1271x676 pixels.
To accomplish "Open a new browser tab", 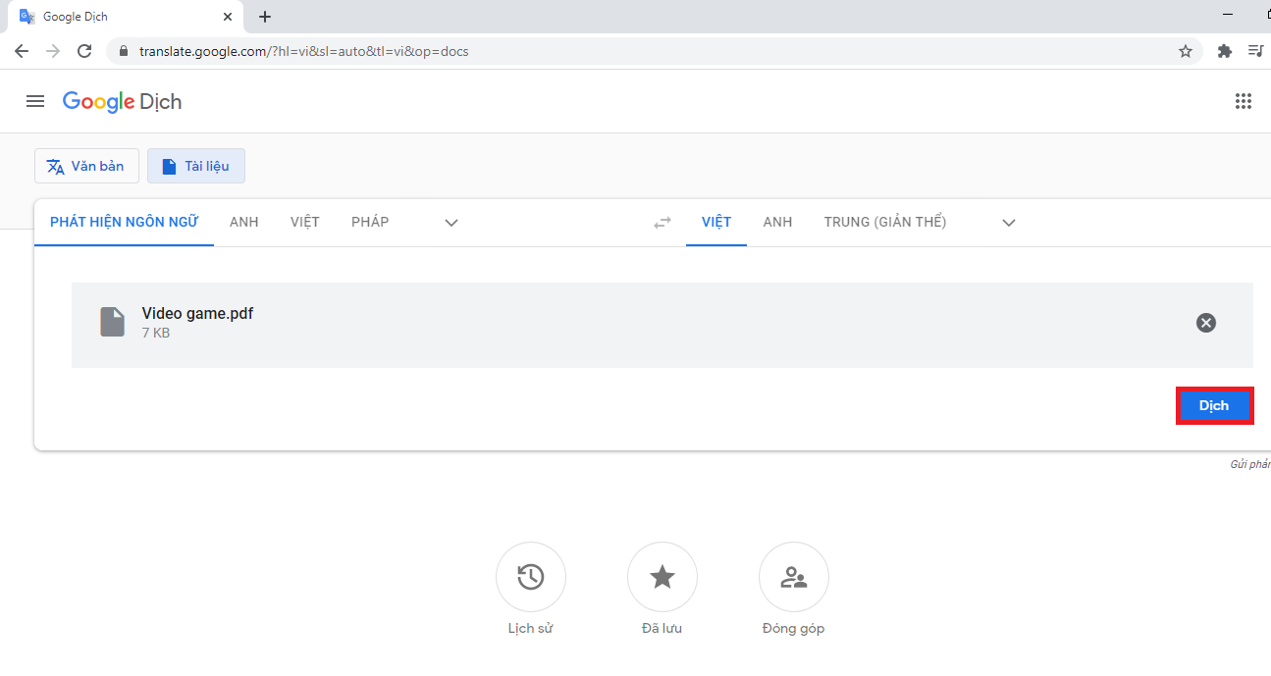I will (265, 17).
